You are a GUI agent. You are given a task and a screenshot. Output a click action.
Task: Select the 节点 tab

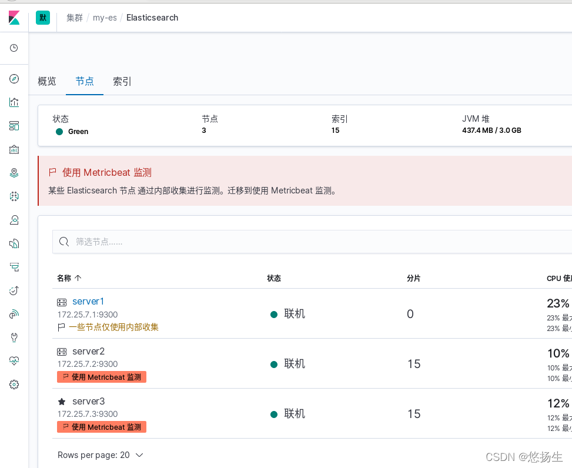pyautogui.click(x=85, y=81)
